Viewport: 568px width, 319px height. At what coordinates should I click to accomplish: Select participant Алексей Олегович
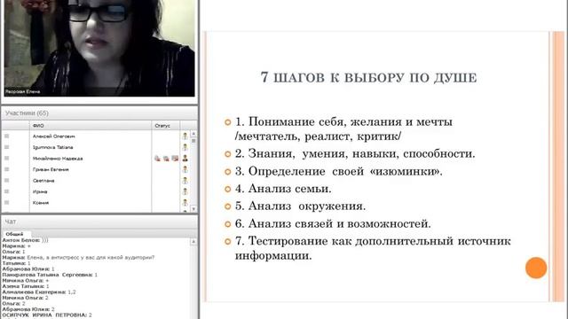[53, 136]
